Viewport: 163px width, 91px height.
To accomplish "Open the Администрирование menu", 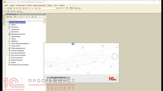I will tap(39, 5).
